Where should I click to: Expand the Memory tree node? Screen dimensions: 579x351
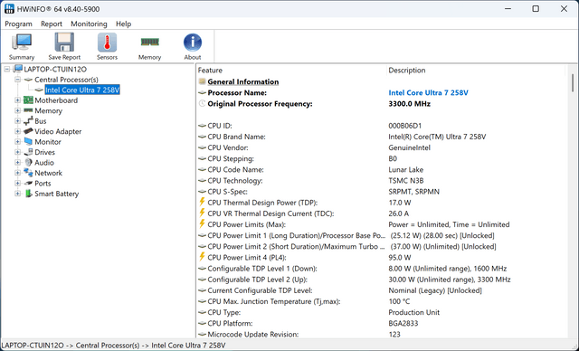pos(18,110)
